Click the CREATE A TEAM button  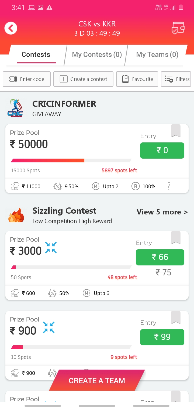[97, 381]
